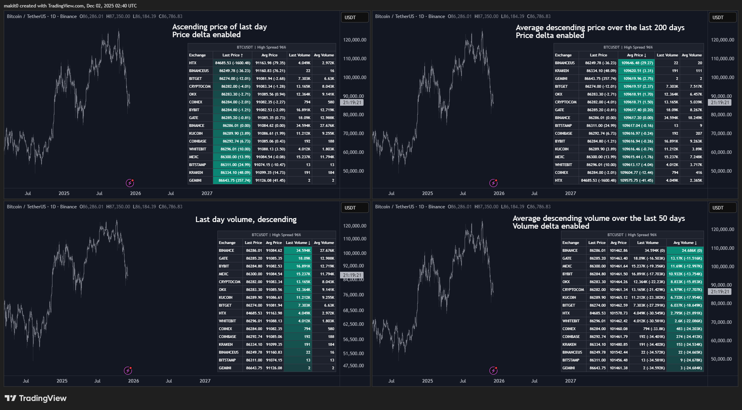Viewport: 742px width, 410px height.
Task: Open USDT currency button on Ascending price chart
Action: (355, 17)
